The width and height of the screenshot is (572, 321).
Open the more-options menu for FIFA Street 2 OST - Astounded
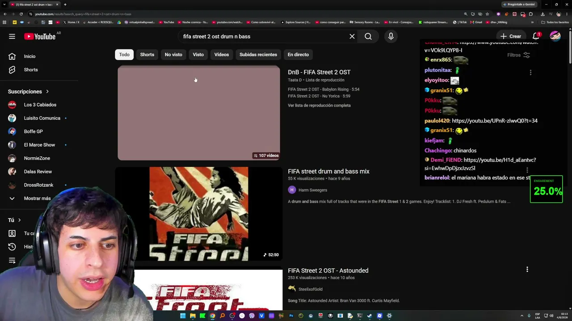(x=527, y=269)
